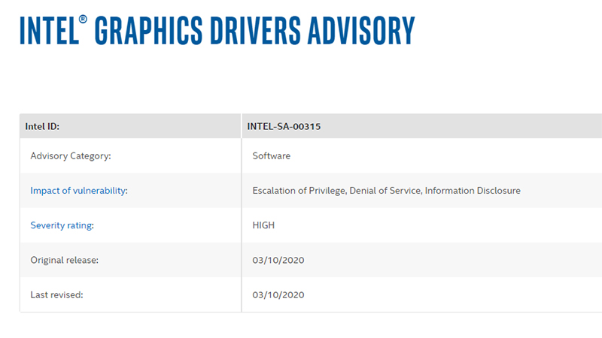Screen dimensions: 602x338
Task: Click the Original release date value
Action: 278,260
